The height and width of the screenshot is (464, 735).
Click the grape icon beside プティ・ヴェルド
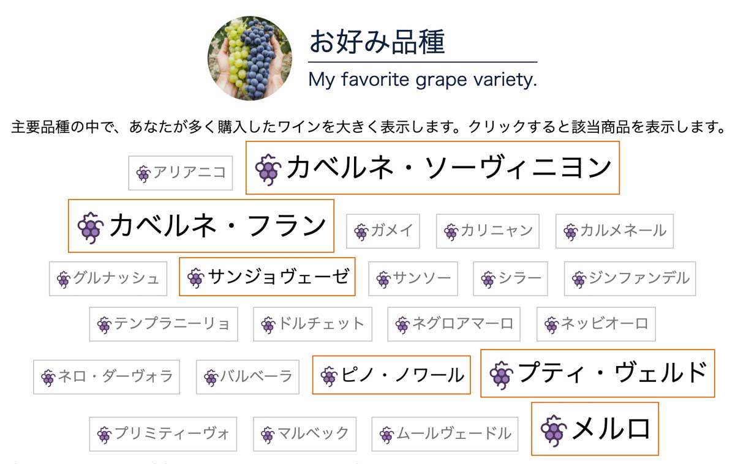pos(501,374)
